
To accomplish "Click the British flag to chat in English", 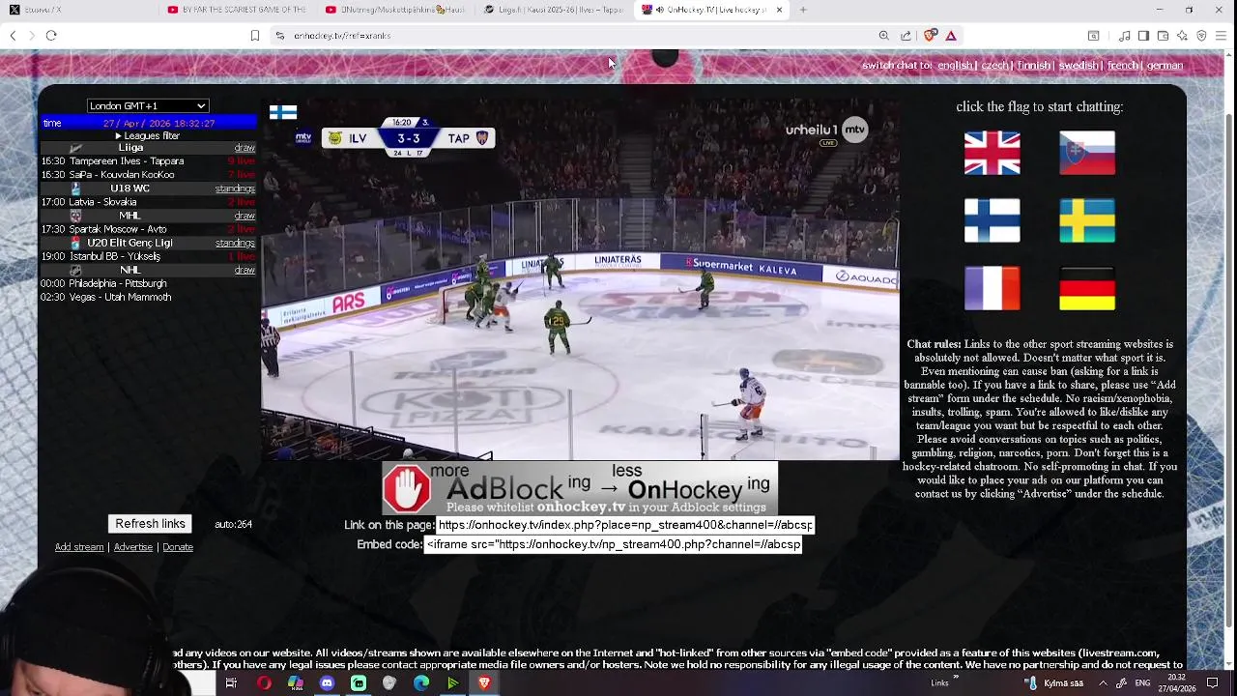I will [992, 153].
